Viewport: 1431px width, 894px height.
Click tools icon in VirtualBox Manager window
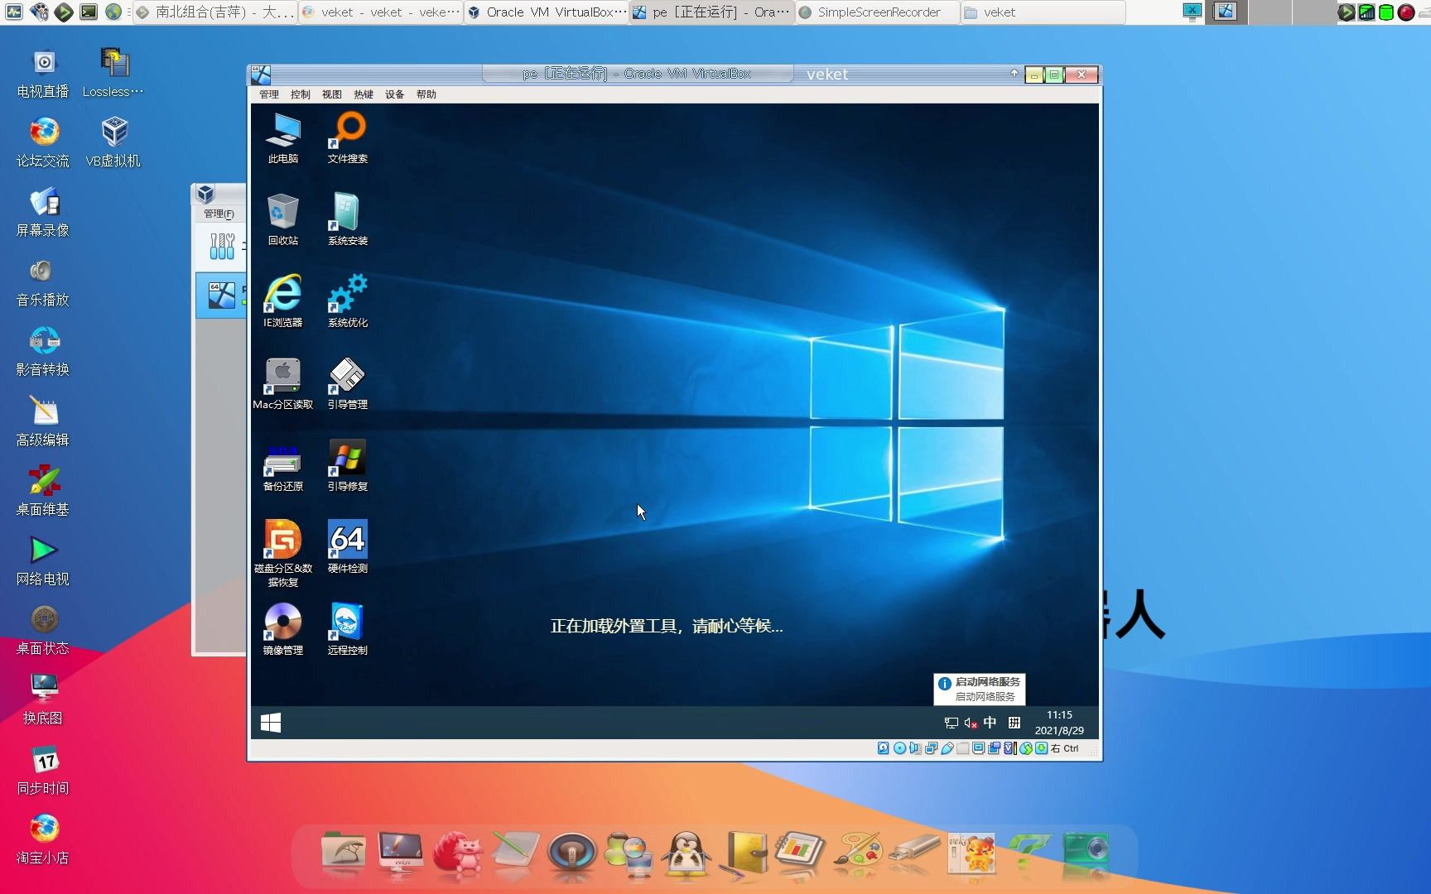coord(222,246)
